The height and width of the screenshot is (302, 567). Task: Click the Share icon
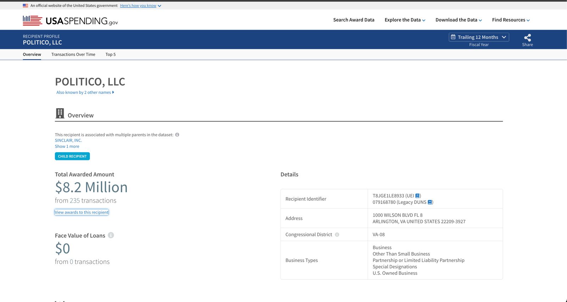(527, 38)
